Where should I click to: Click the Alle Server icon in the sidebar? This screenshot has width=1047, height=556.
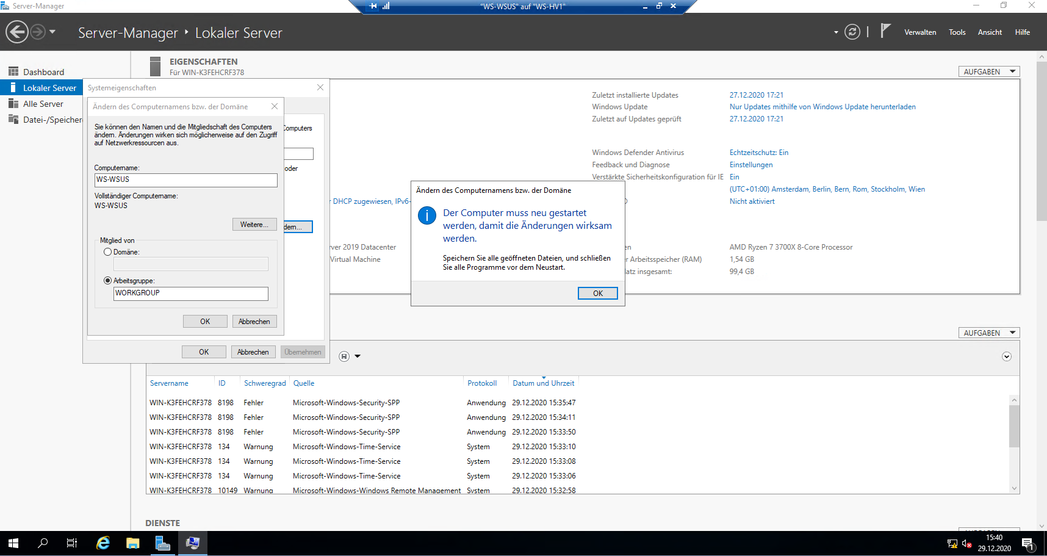[x=13, y=103]
